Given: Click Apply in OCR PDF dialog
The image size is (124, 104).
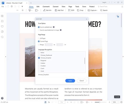Looking at the screenshot, I should [70, 81].
